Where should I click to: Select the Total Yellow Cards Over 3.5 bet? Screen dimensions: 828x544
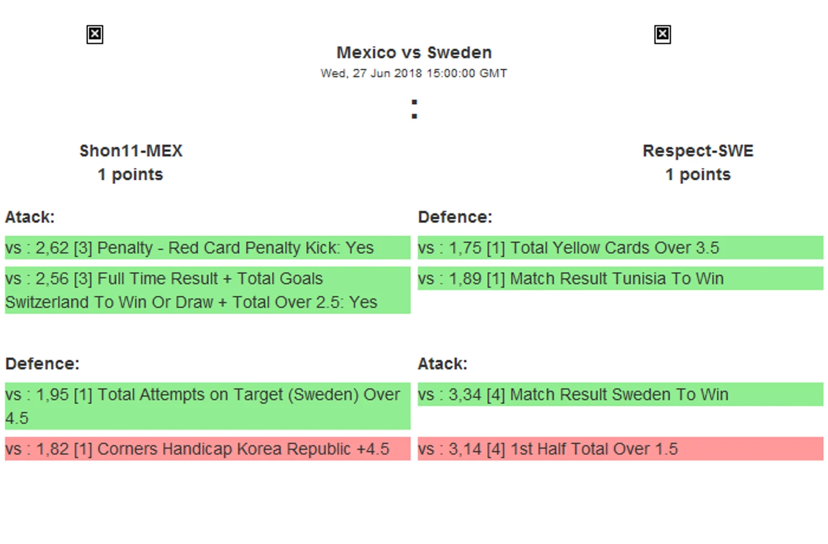point(620,248)
